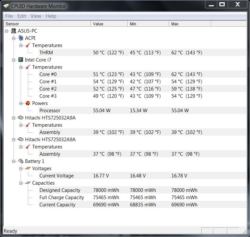Minimize the CPUID Hardware Monitor window
This screenshot has width=250, height=237.
pos(211,5)
